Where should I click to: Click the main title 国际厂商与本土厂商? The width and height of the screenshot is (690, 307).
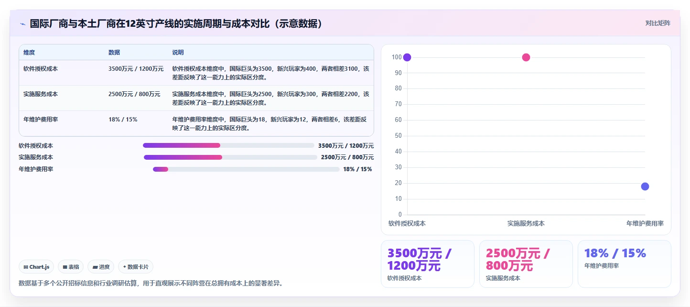tap(176, 23)
